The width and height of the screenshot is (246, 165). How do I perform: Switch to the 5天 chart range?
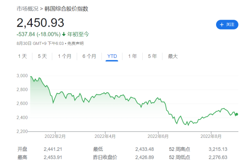tap(42, 56)
